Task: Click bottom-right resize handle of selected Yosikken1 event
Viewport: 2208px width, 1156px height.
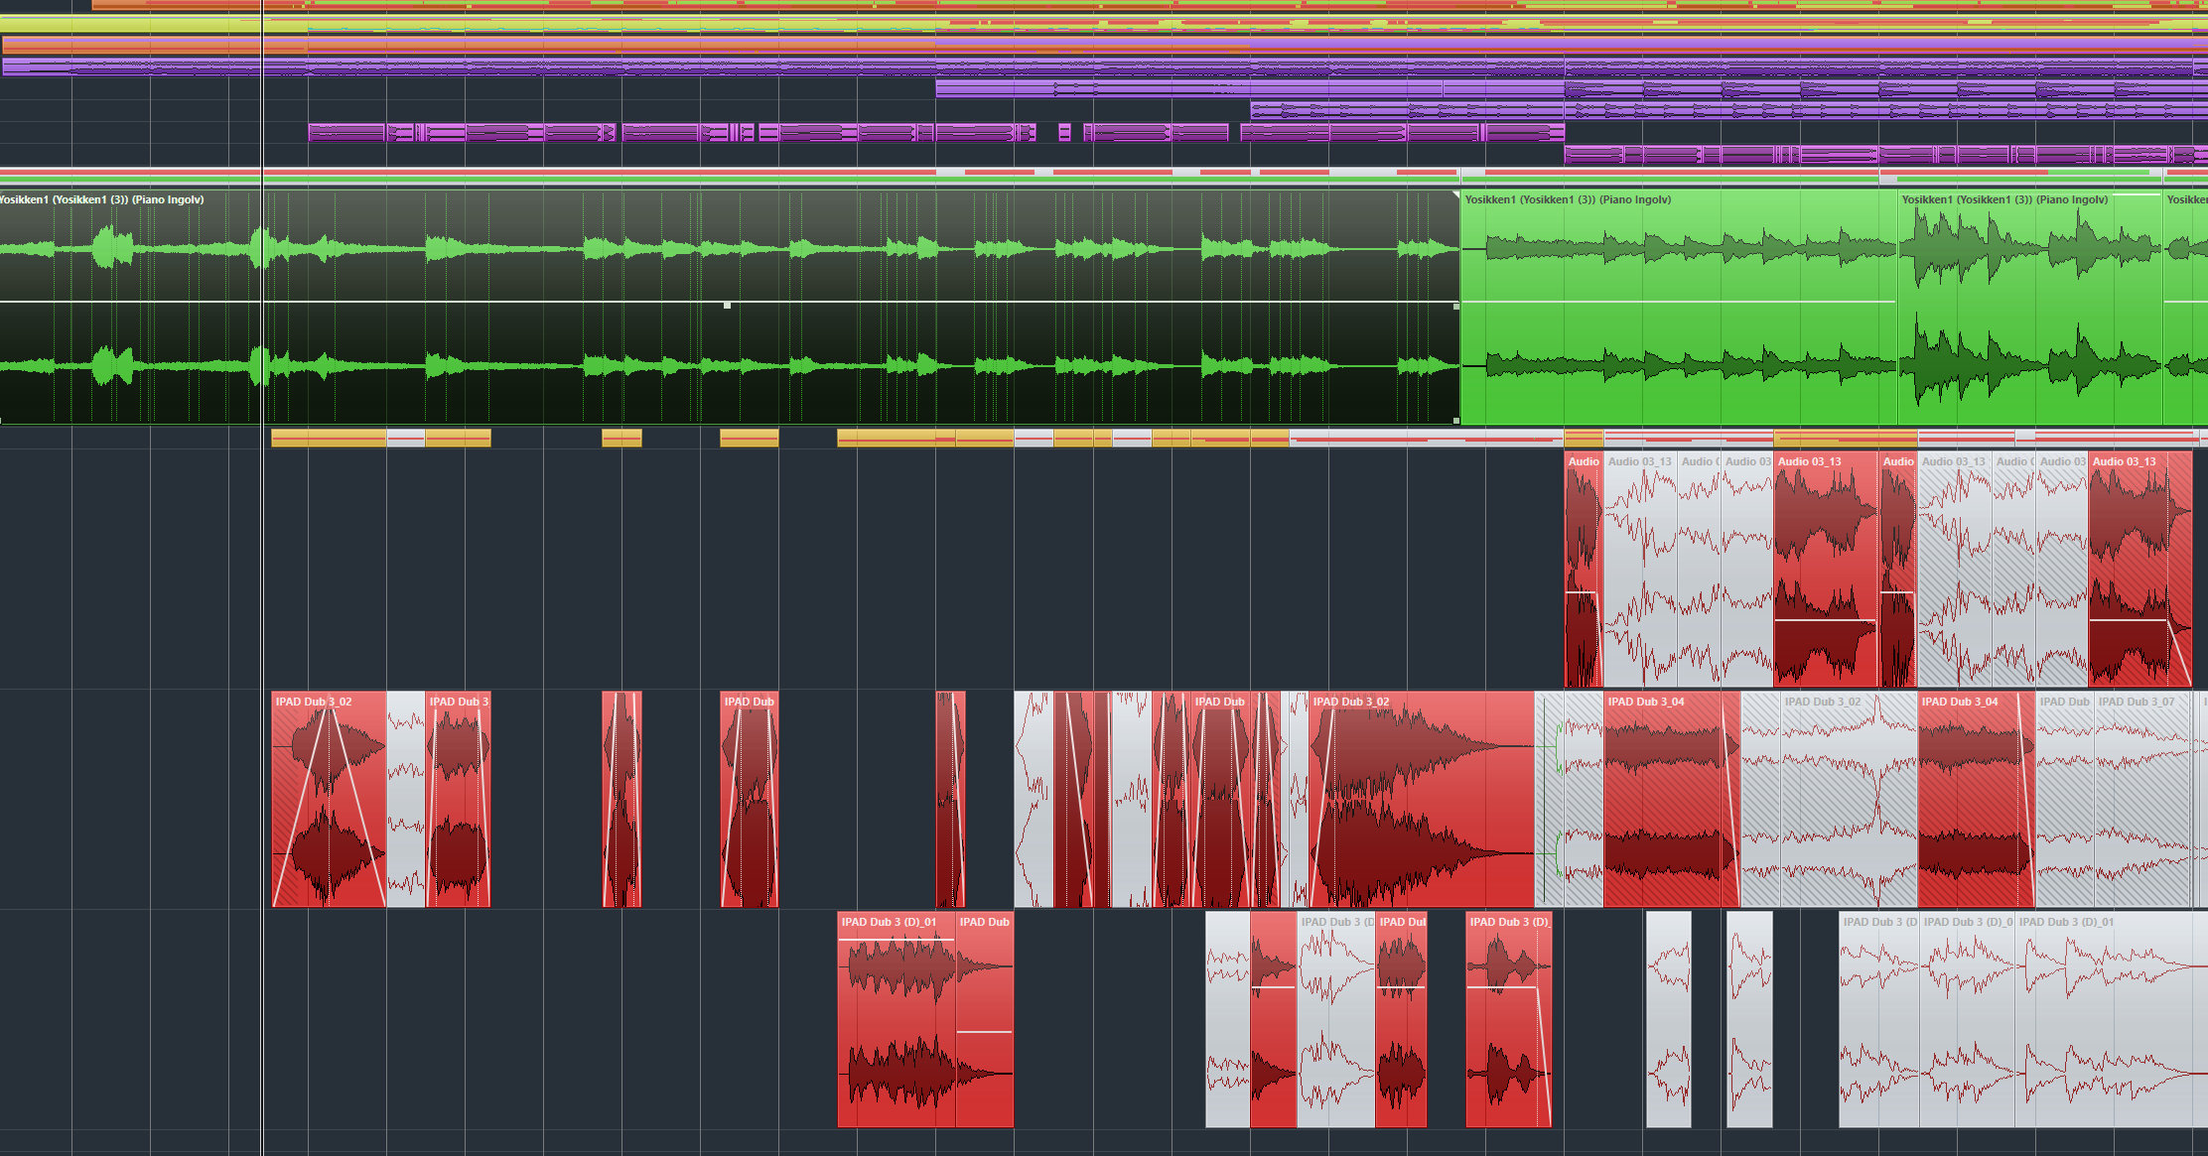Action: click(1456, 421)
